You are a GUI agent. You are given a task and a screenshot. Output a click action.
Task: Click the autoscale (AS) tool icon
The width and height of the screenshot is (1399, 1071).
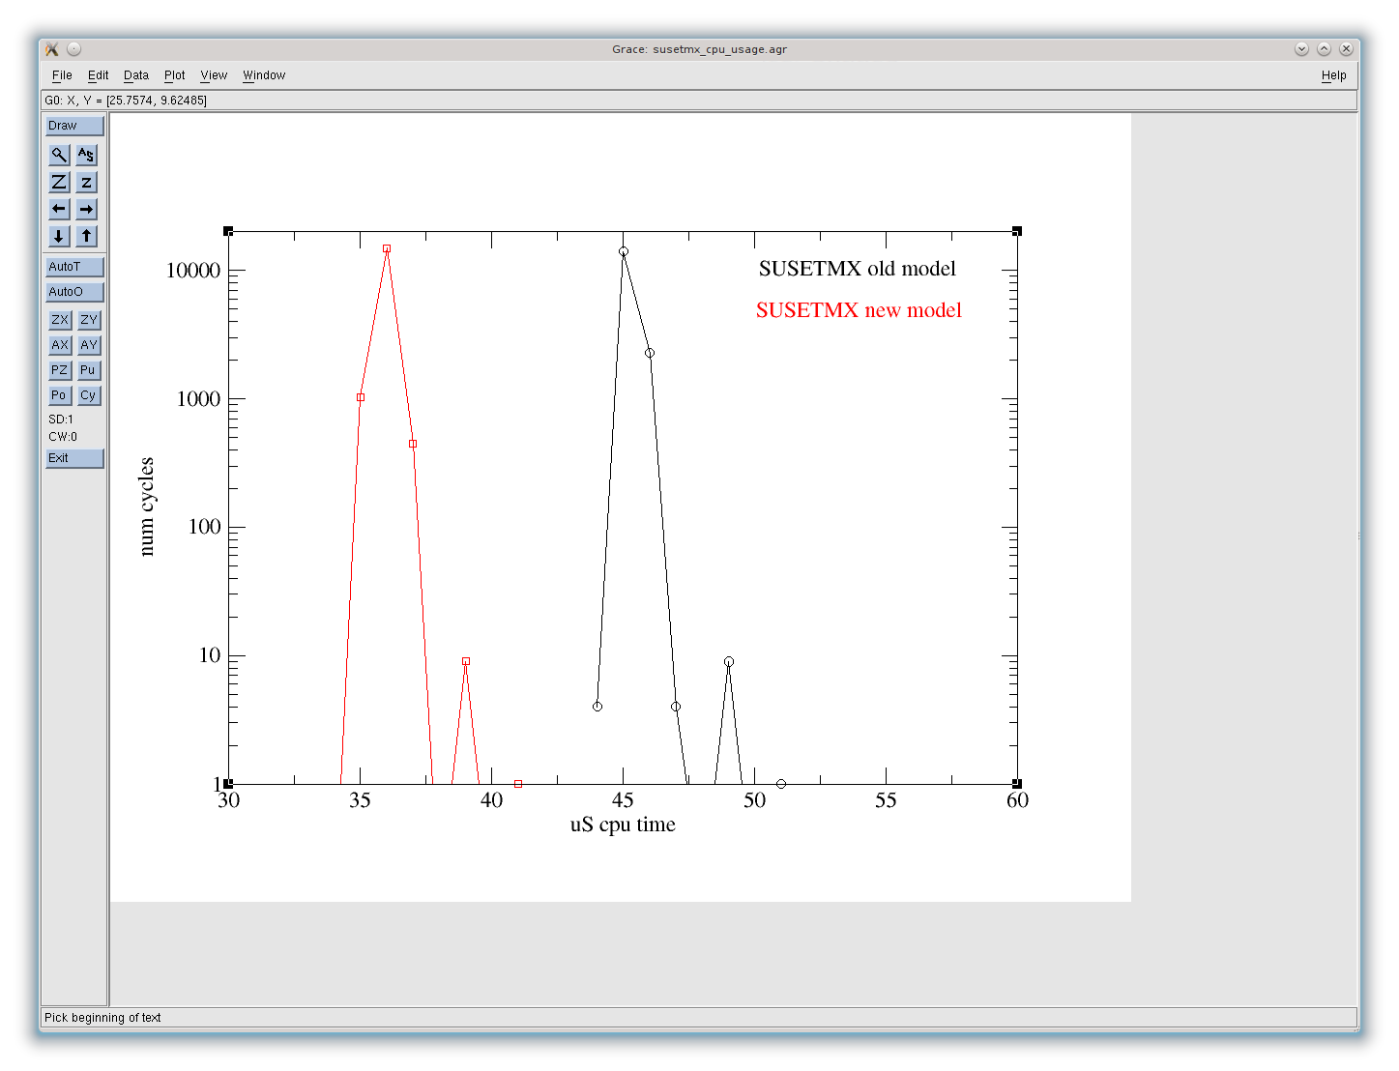(x=87, y=155)
